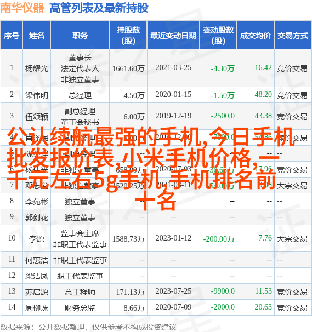Click the change value -9900.0
Image resolution: width=312 pixels, height=332 pixels.
[x=223, y=291]
